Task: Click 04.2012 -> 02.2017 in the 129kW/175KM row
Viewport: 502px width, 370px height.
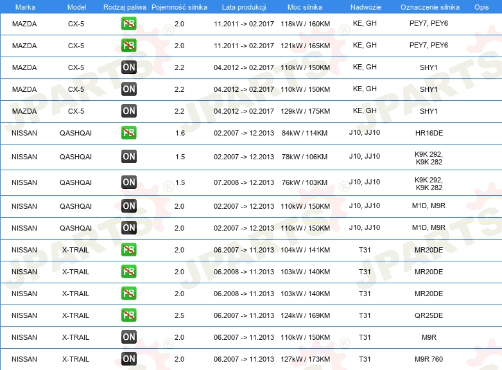Action: point(244,111)
